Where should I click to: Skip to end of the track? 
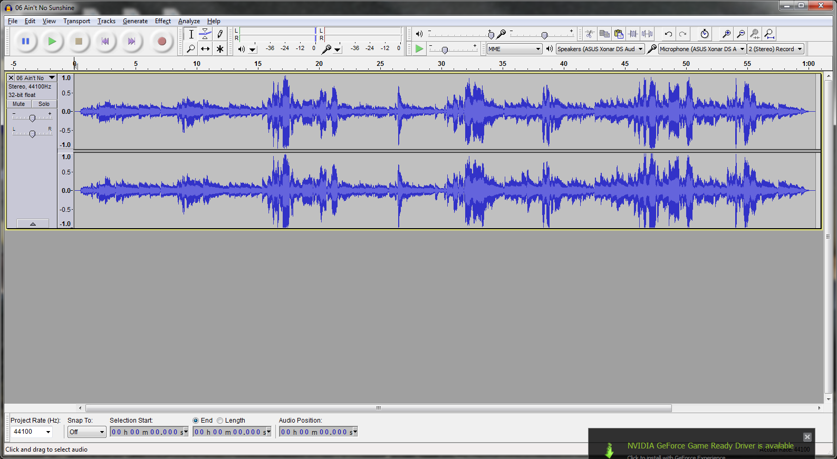point(132,41)
